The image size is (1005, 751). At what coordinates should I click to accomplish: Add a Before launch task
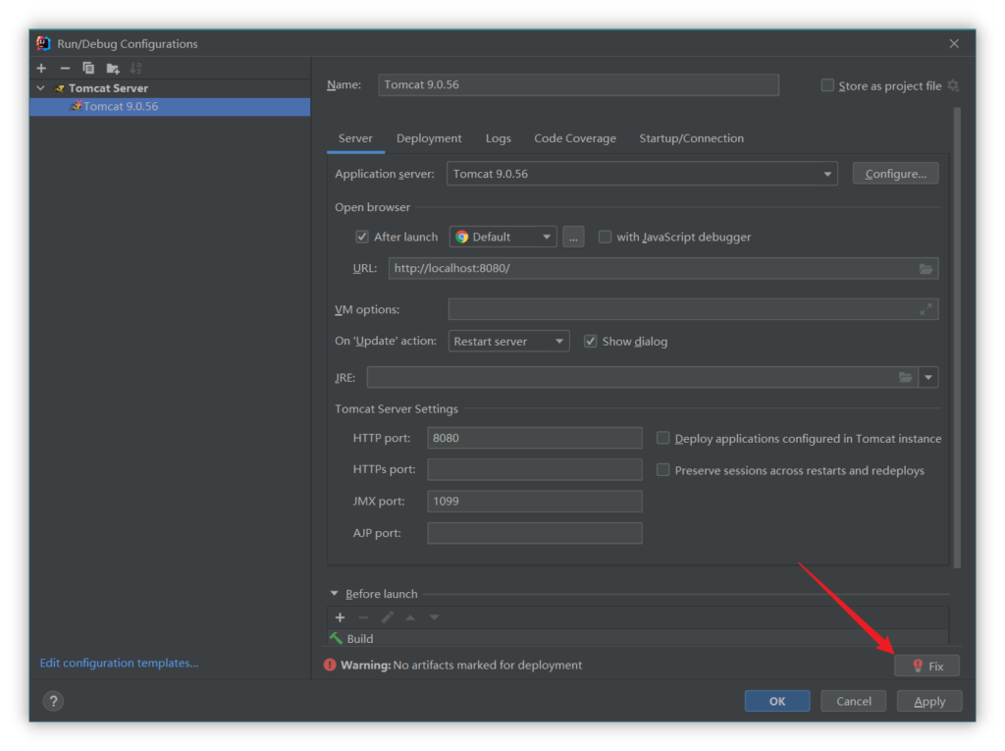[x=340, y=617]
